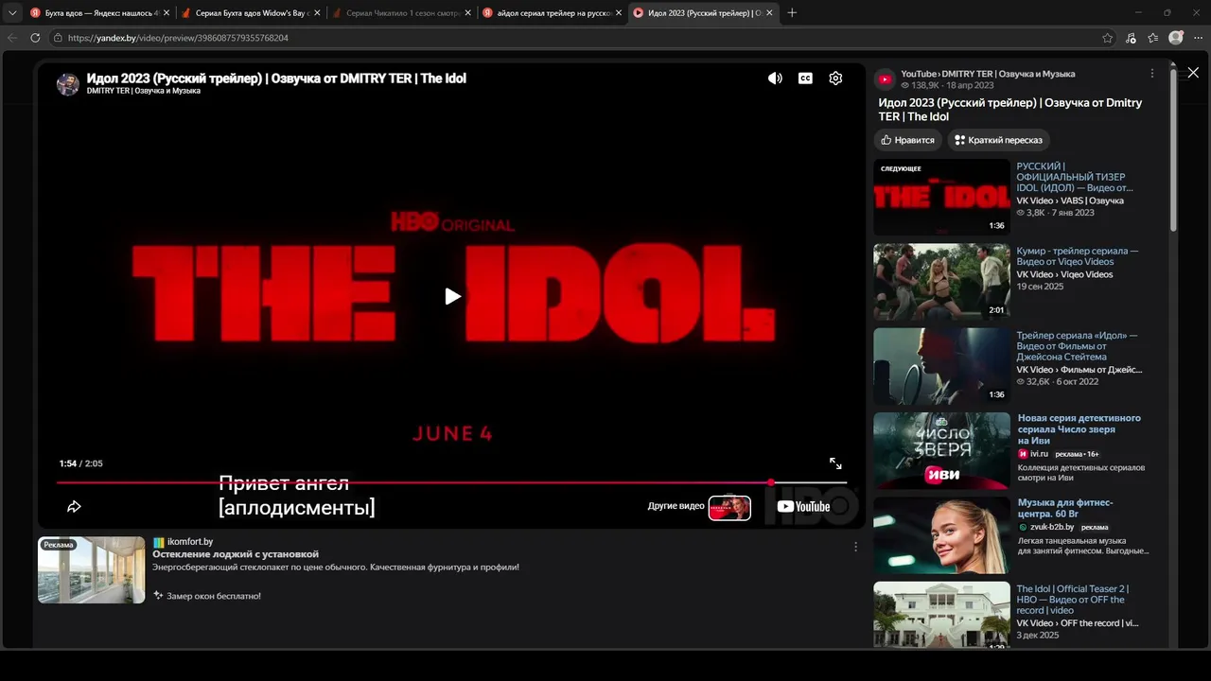Open the 'Кумир - трейлер сериала' video link
Image resolution: width=1211 pixels, height=681 pixels.
pos(1078,256)
